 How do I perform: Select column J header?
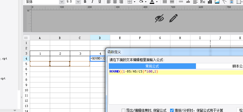point(220,38)
